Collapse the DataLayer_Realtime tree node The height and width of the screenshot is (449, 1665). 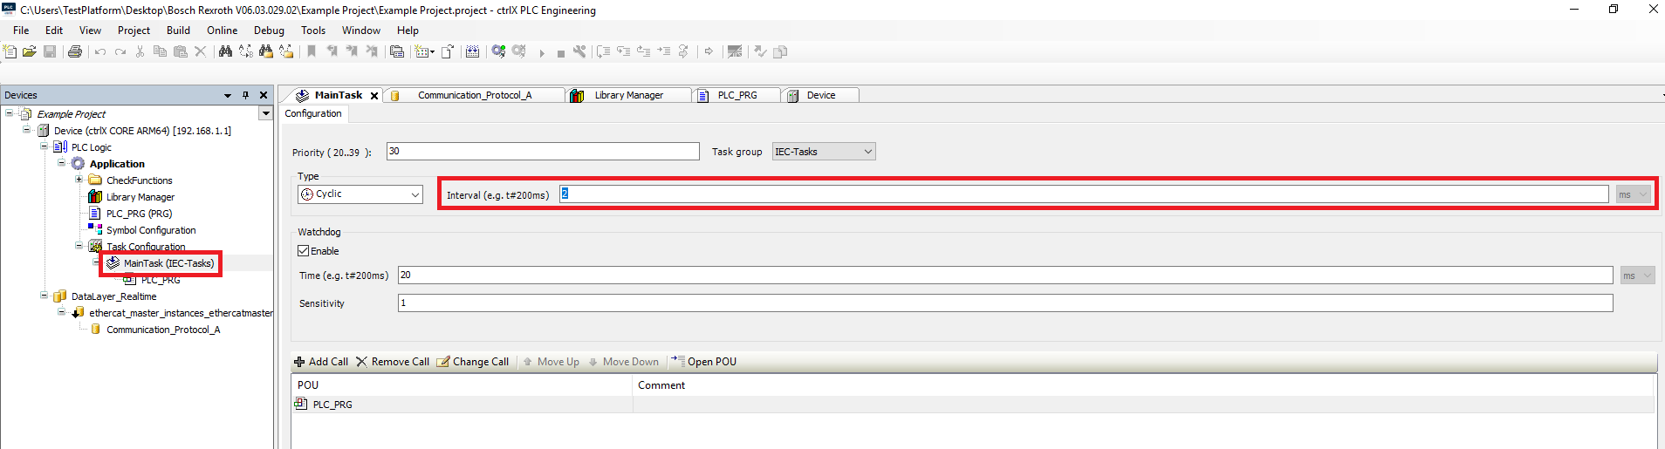click(x=45, y=296)
